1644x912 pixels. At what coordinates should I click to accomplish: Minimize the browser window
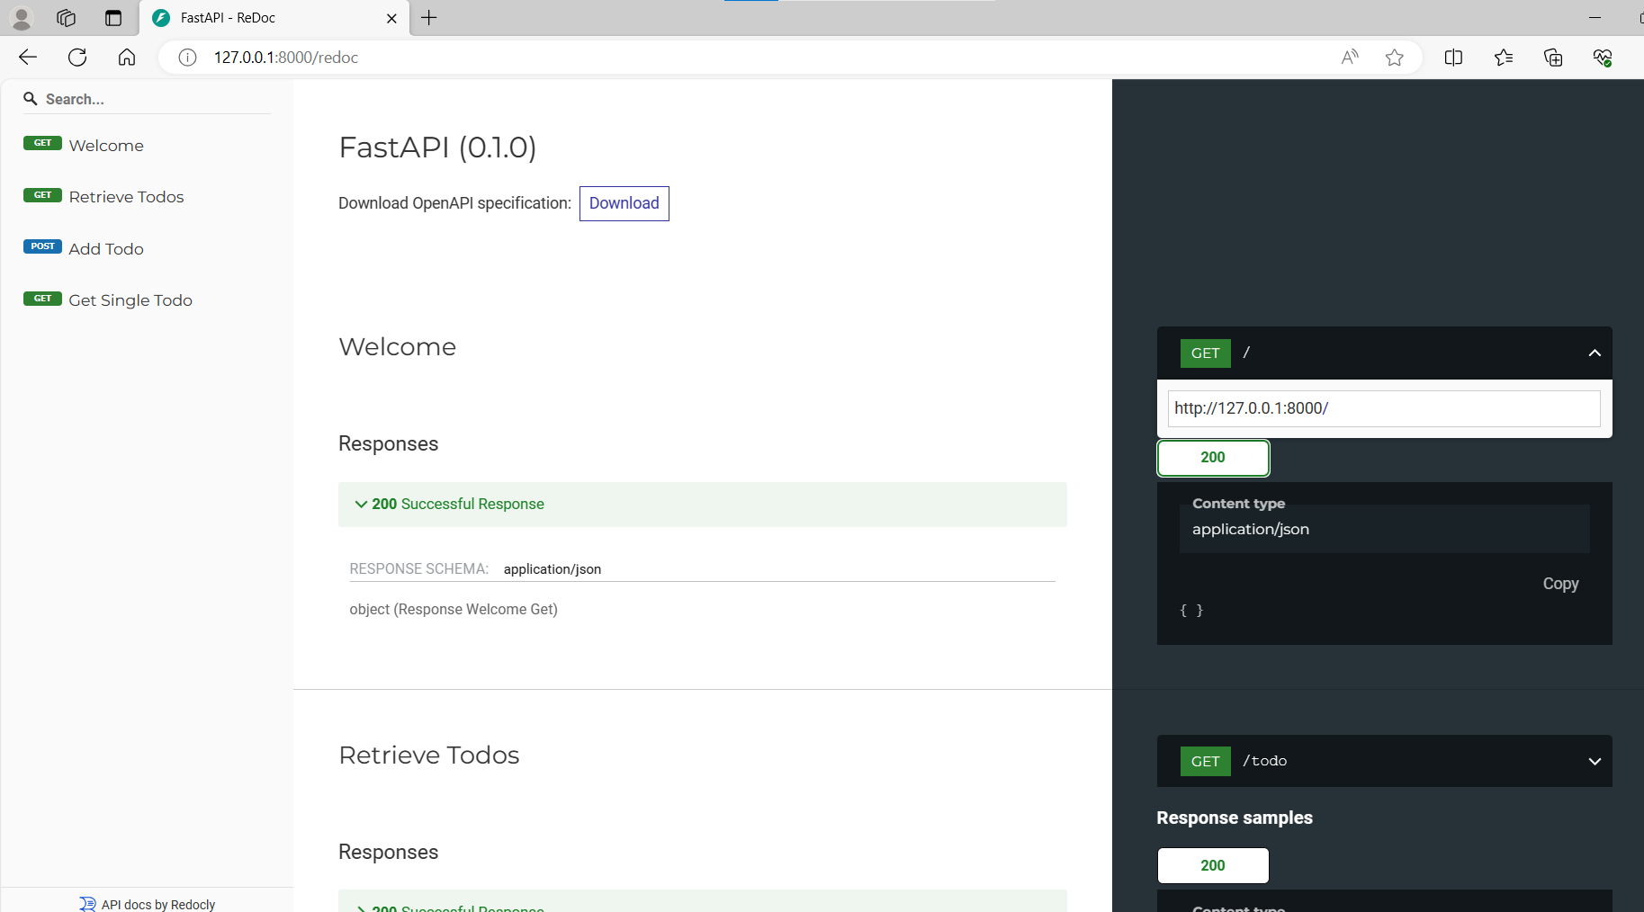[1595, 18]
